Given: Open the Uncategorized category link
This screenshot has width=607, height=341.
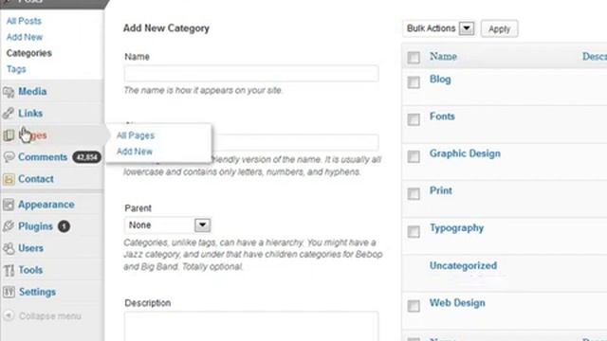Looking at the screenshot, I should point(463,265).
